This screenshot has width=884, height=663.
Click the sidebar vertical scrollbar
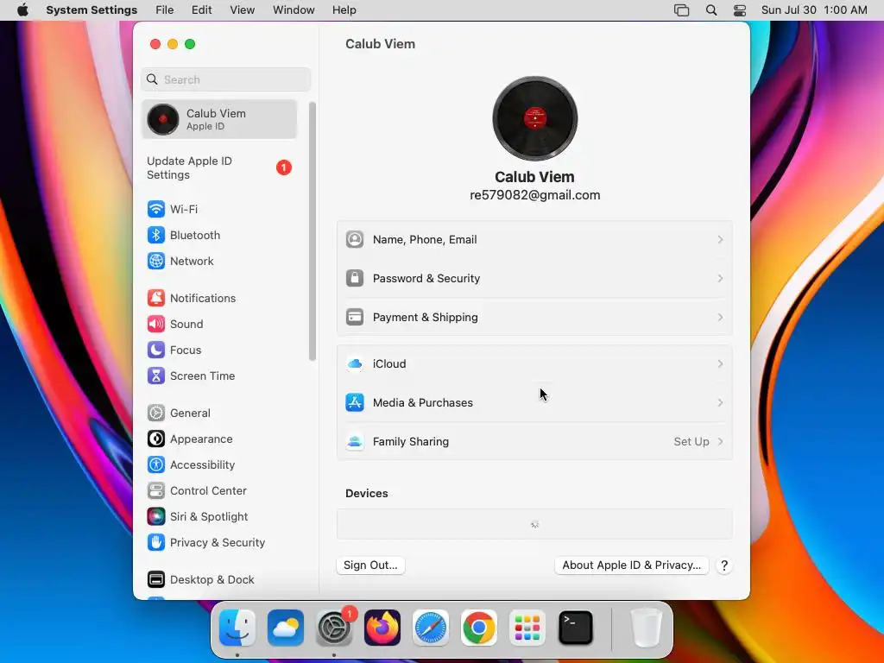click(313, 231)
